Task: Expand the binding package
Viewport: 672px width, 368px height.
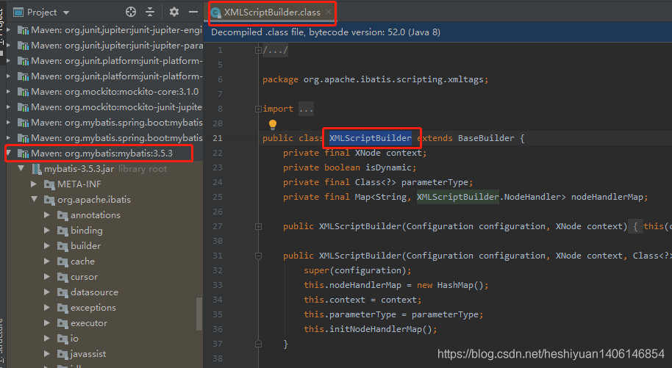Action: [47, 231]
